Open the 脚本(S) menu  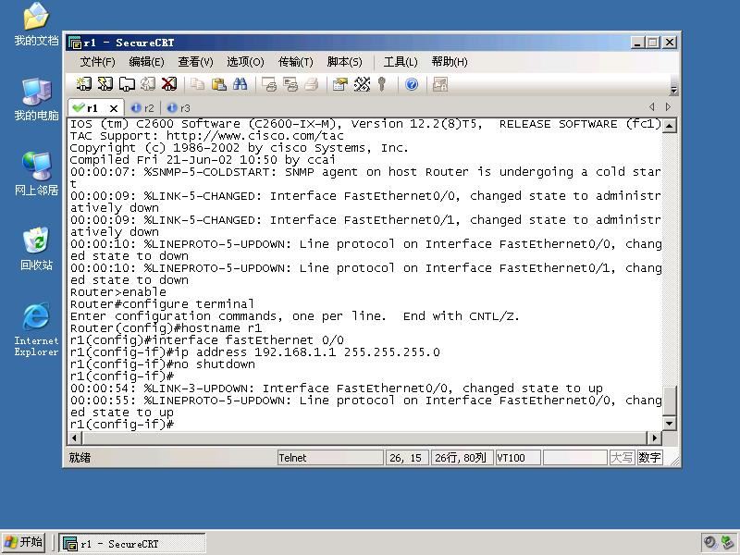point(344,62)
